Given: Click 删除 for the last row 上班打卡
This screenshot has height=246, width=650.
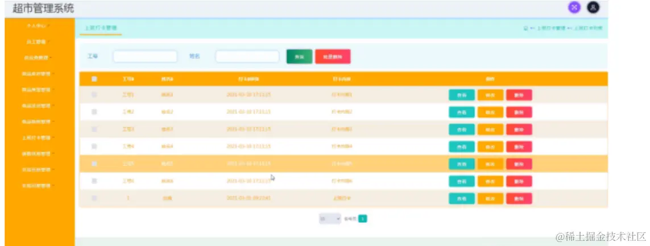Looking at the screenshot, I should point(519,199).
